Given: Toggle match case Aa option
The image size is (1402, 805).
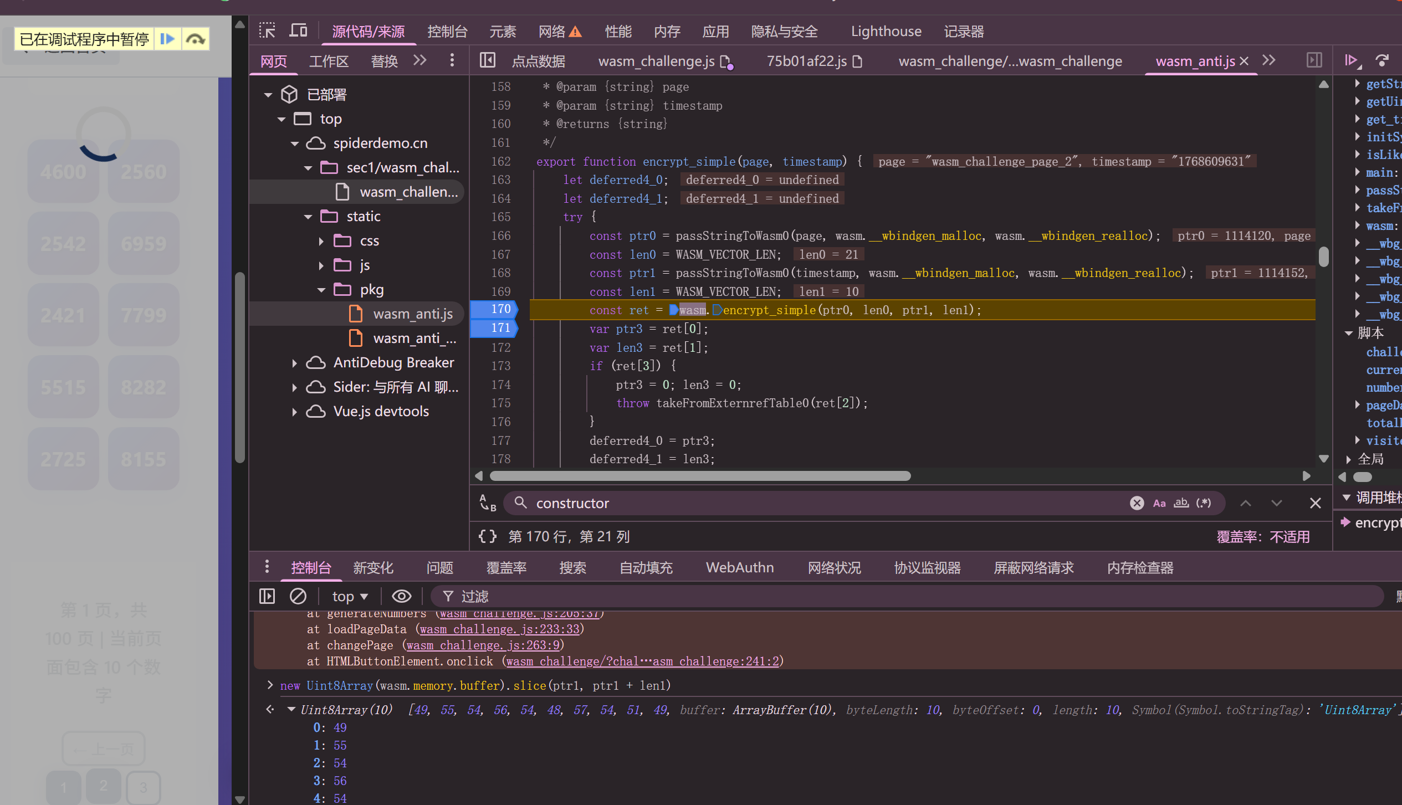Looking at the screenshot, I should coord(1159,503).
